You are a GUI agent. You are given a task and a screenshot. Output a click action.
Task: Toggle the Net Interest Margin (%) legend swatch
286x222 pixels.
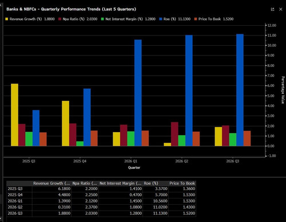(102, 19)
